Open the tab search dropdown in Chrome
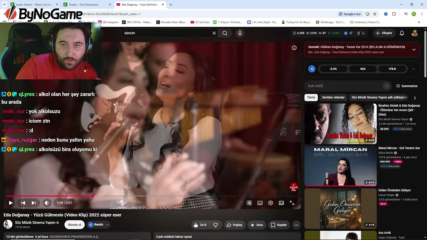The image size is (427, 240). tap(4, 5)
